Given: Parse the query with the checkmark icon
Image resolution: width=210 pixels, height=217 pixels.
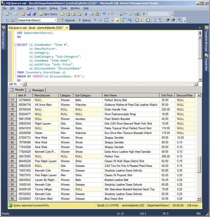Looking at the screenshot, I should point(101,20).
